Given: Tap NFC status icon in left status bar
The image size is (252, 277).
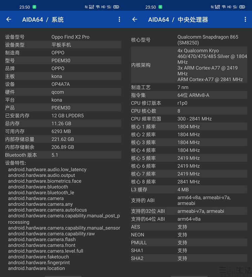Looking at the screenshot, I should click(x=86, y=7).
